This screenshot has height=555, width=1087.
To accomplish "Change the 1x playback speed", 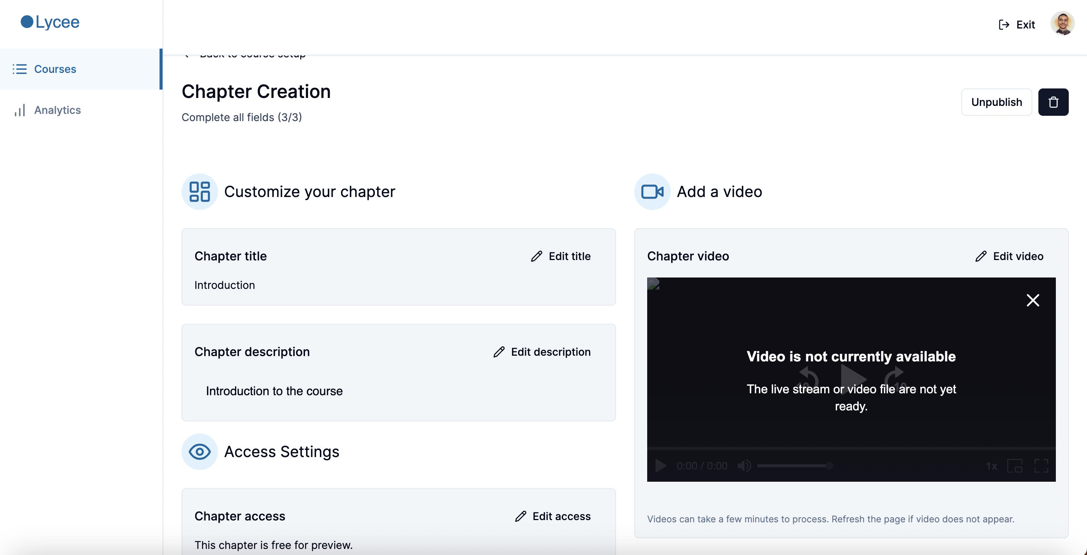I will coord(991,466).
